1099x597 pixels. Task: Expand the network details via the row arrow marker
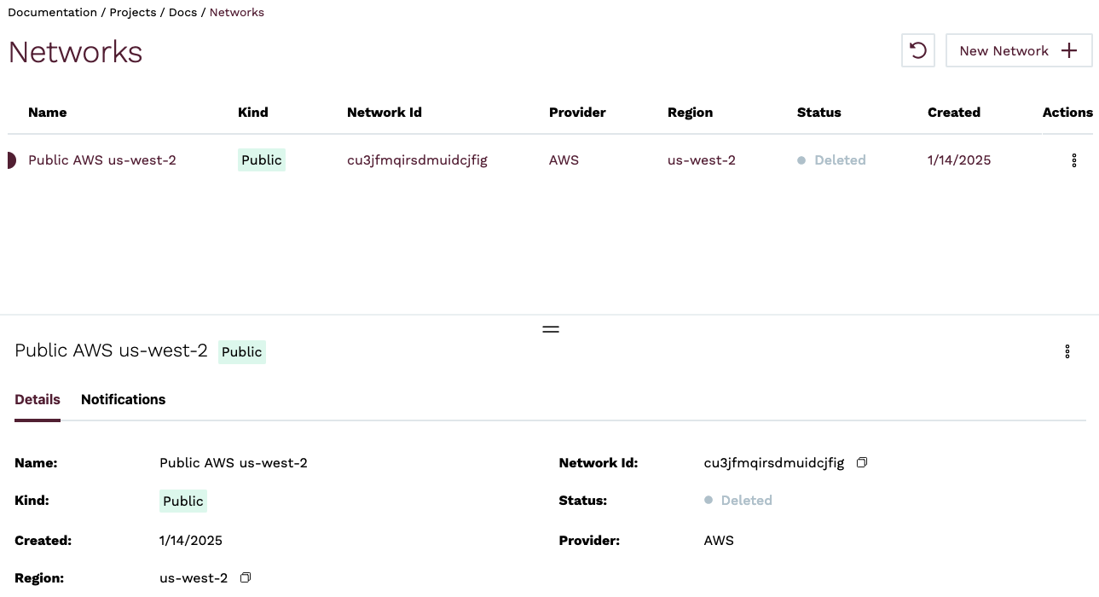click(11, 159)
